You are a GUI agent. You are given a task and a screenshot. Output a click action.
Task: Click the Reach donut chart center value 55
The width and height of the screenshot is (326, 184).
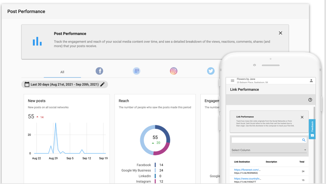click(x=155, y=137)
